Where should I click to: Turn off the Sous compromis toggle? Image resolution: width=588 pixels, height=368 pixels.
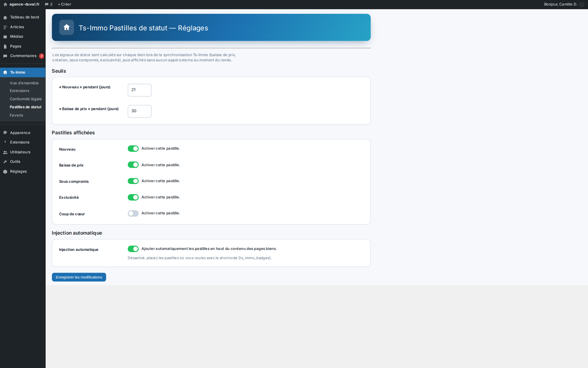[x=133, y=181]
